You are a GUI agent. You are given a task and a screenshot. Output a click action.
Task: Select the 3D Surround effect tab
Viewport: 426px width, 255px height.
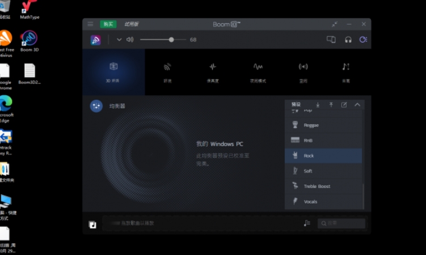(113, 72)
